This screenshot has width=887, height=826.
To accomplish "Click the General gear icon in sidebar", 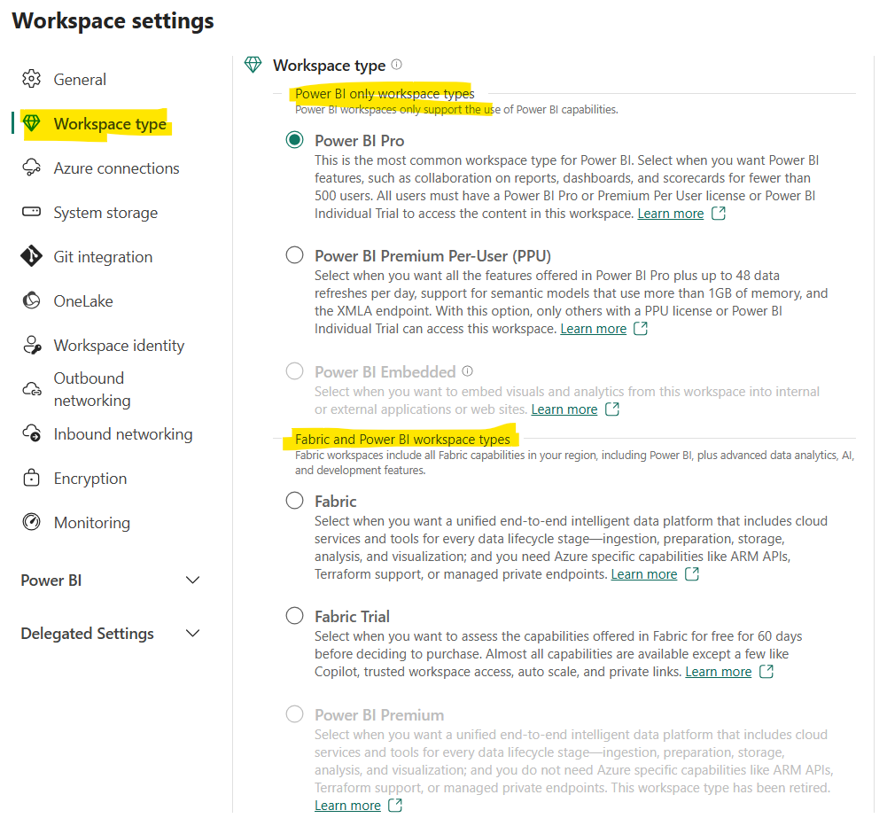I will pyautogui.click(x=32, y=79).
